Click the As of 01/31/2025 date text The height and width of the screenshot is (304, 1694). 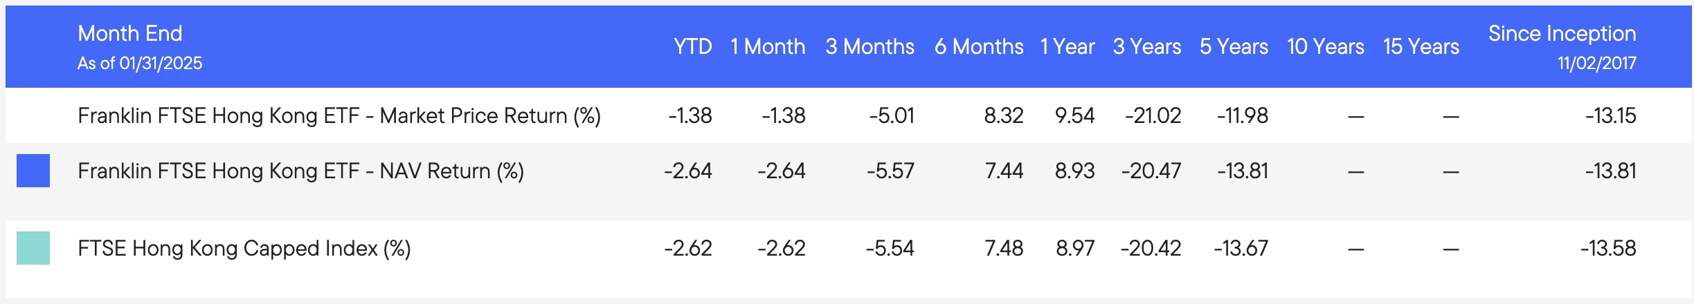coord(140,64)
